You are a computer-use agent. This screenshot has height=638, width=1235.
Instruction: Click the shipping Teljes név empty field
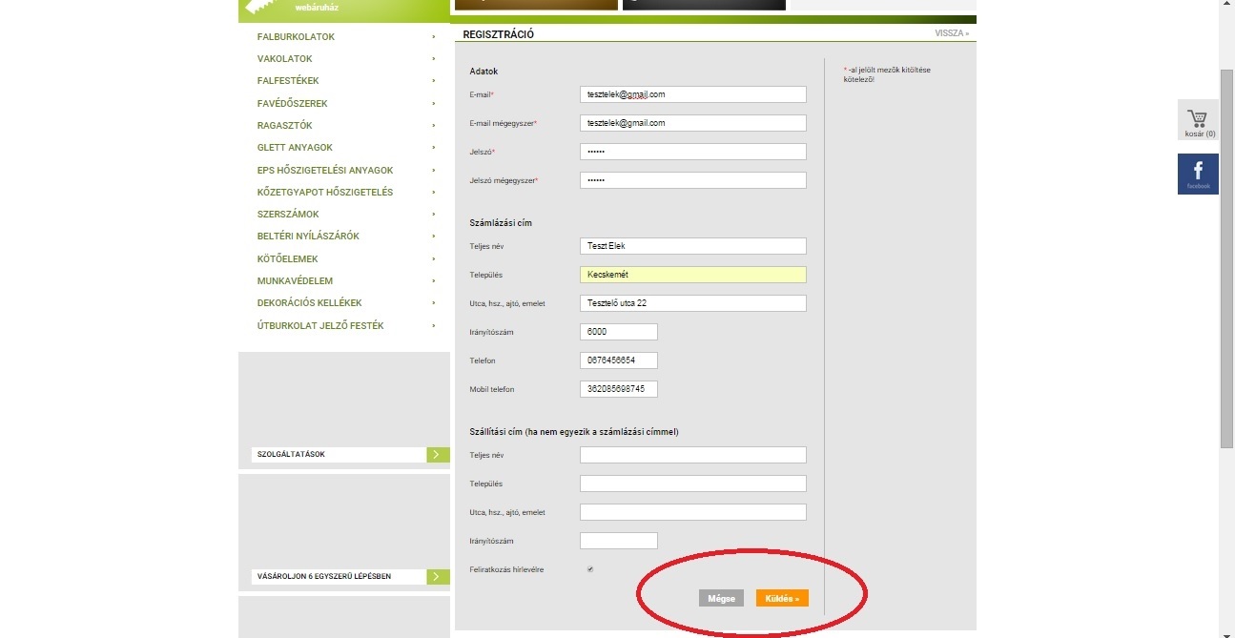click(x=692, y=455)
